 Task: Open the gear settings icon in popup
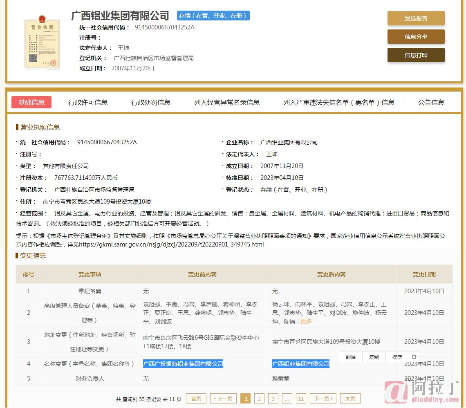point(414,357)
